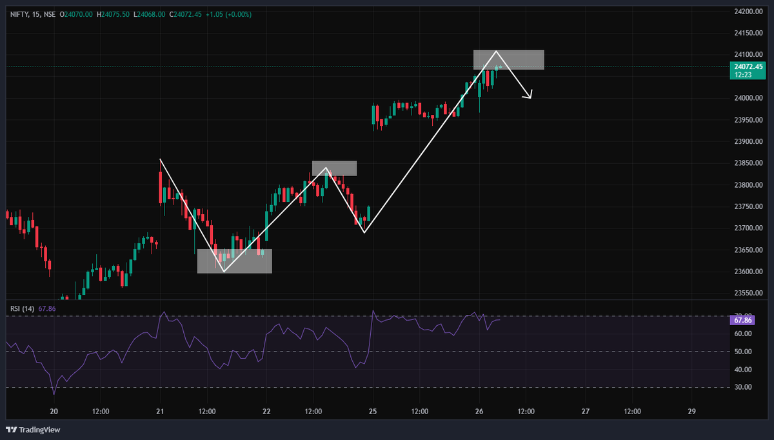Click the 23800.00 price axis label
This screenshot has height=440, width=774.
748,185
